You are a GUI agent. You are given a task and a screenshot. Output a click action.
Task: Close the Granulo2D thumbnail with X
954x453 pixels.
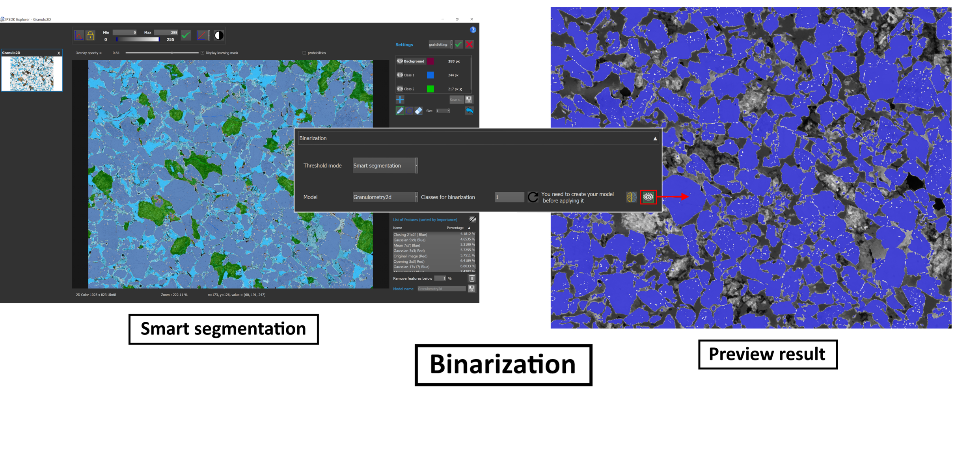click(59, 53)
